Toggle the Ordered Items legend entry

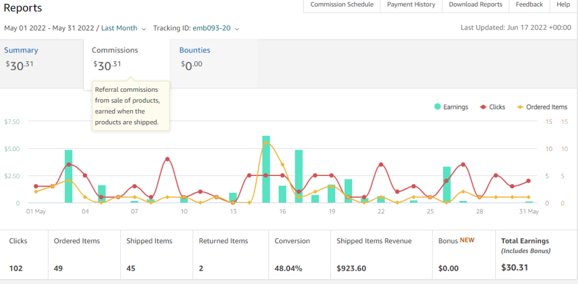(x=542, y=107)
